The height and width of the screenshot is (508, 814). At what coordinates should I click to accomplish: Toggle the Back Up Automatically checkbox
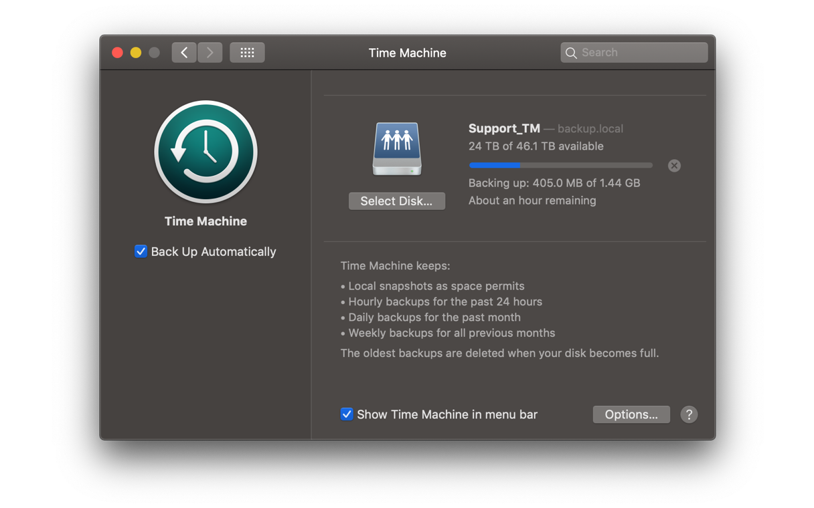[141, 251]
